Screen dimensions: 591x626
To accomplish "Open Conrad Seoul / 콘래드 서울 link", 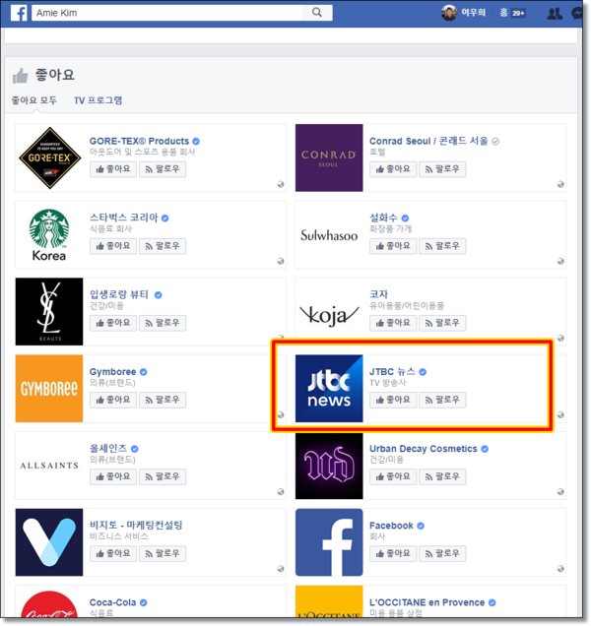I will click(428, 141).
